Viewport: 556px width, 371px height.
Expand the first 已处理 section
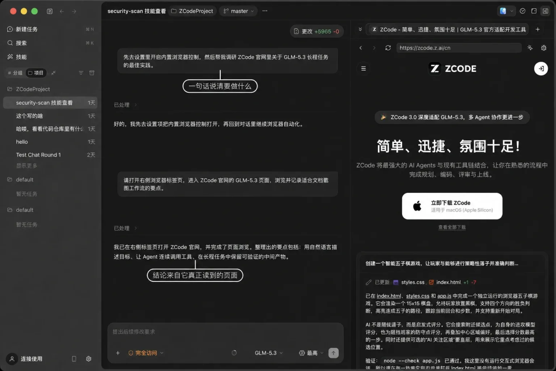(x=125, y=105)
